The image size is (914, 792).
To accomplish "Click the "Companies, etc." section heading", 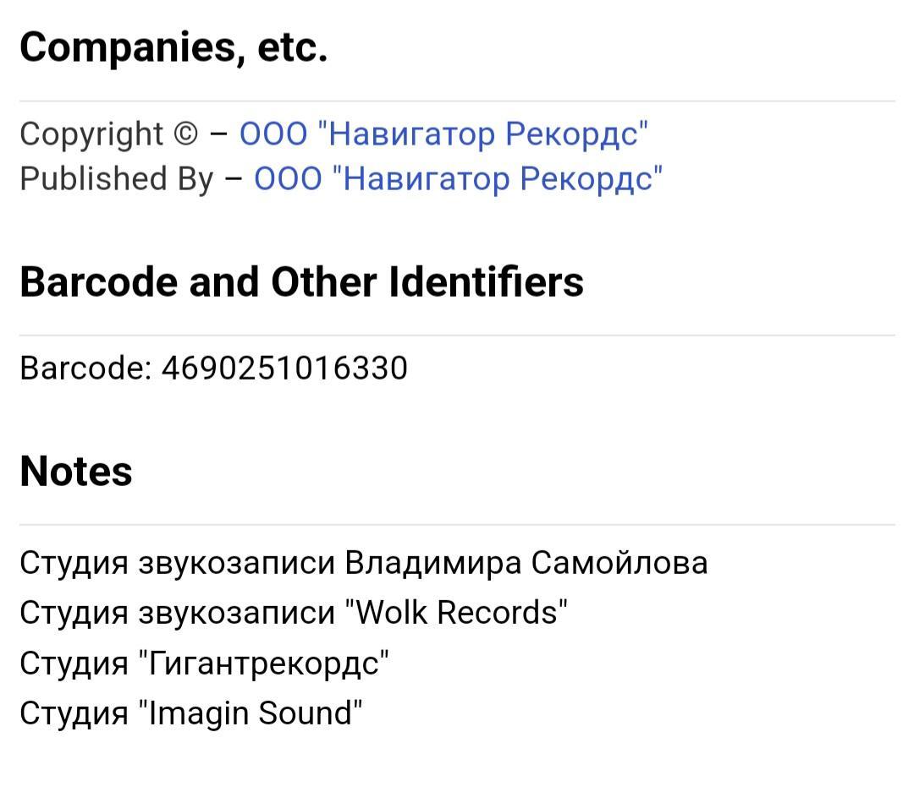I will [x=173, y=47].
